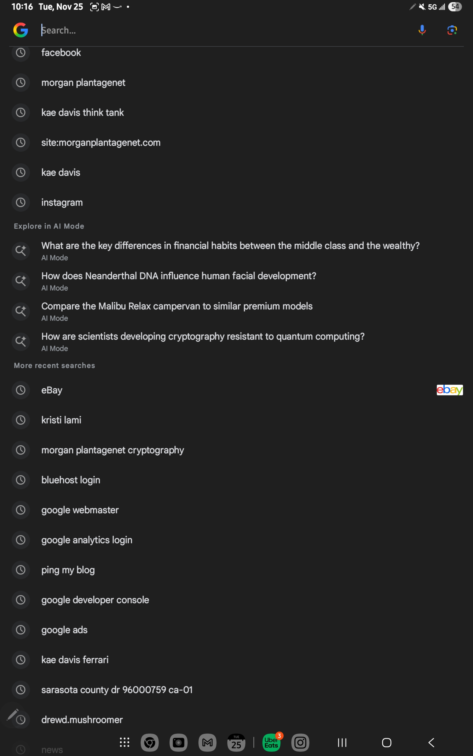Launch Gmail from the taskbar
The height and width of the screenshot is (756, 473).
tap(207, 742)
